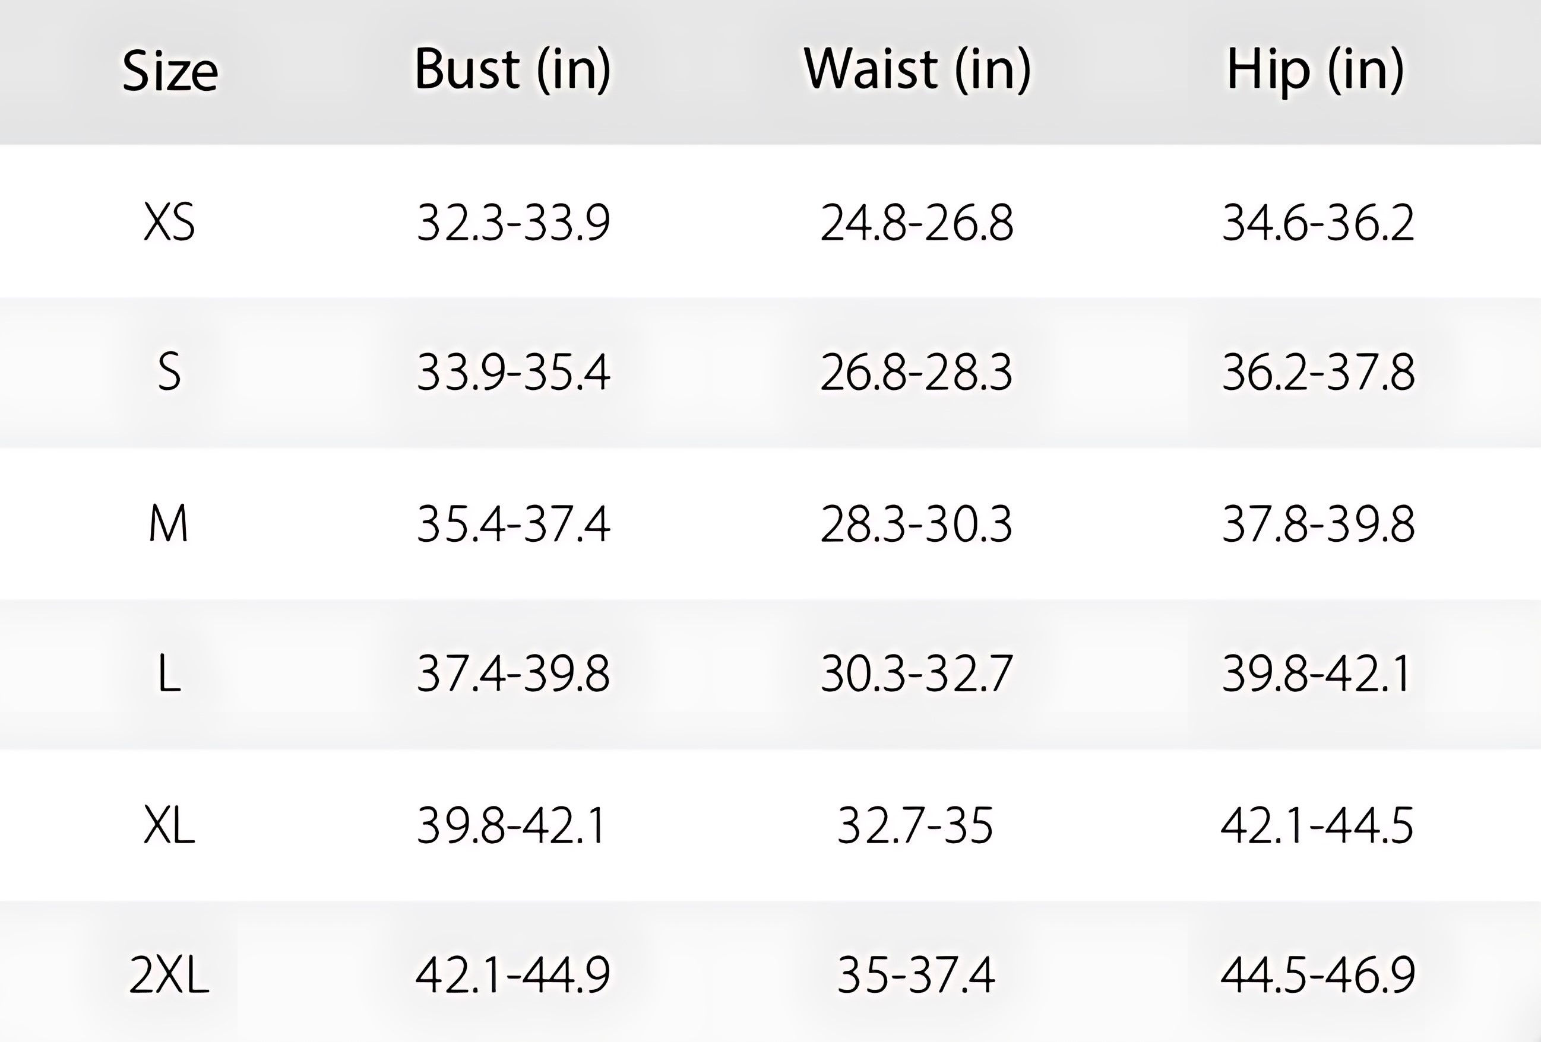Click the L waist value 30.3-32.7

click(916, 674)
